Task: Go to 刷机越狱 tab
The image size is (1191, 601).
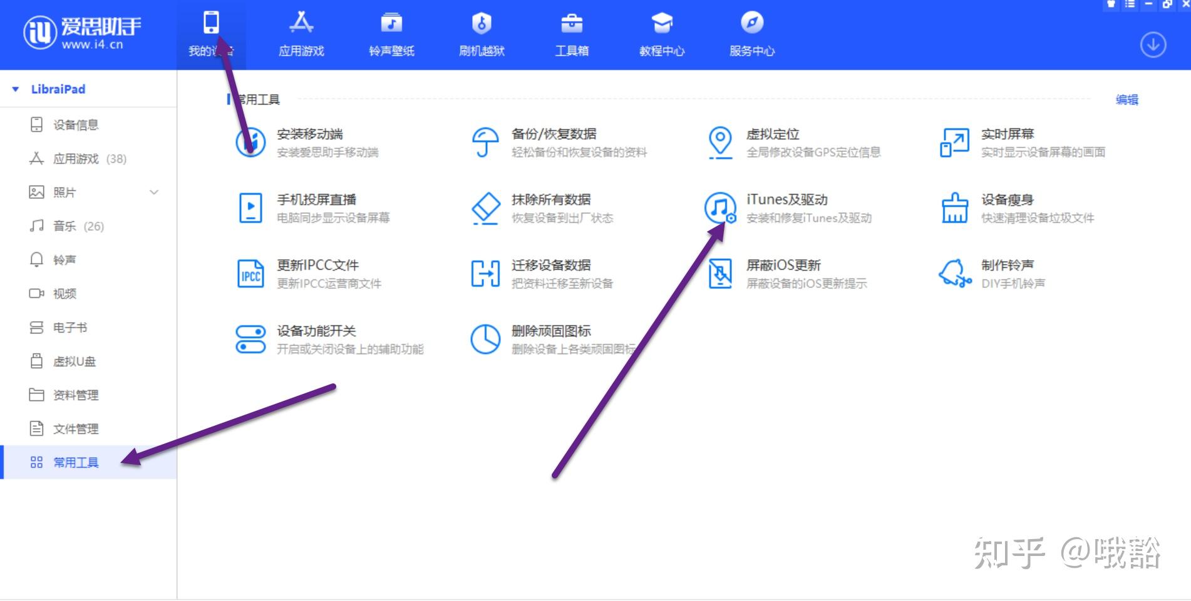Action: click(482, 34)
